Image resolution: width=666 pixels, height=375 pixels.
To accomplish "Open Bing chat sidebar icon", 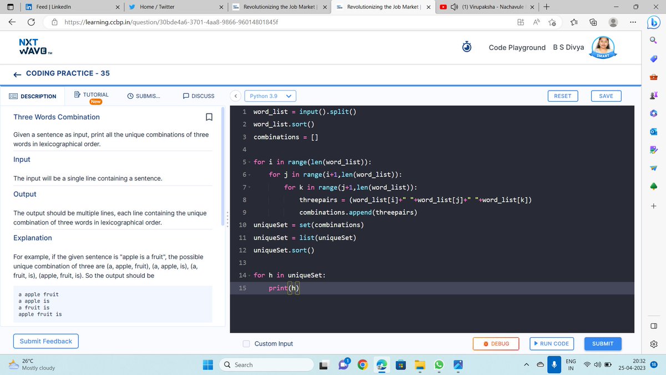I will click(653, 23).
